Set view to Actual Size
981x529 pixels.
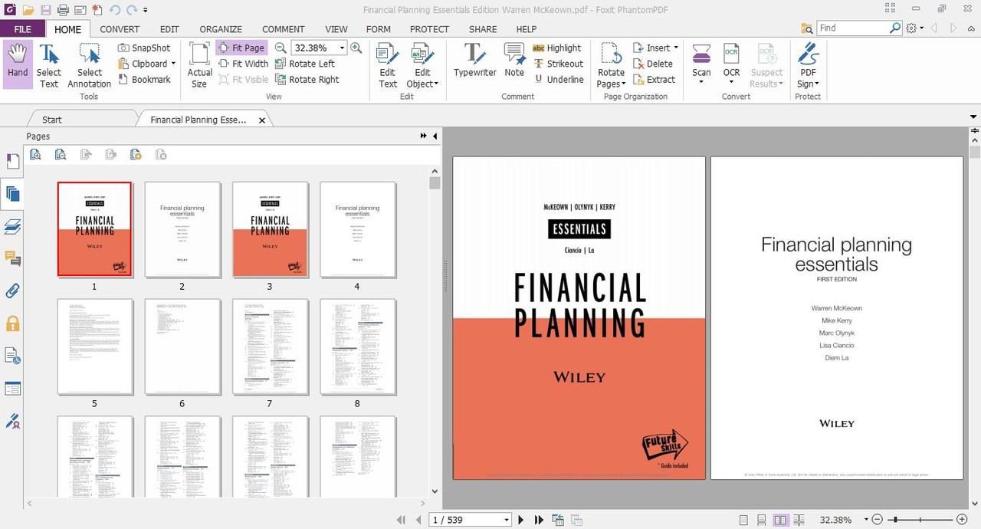[199, 64]
